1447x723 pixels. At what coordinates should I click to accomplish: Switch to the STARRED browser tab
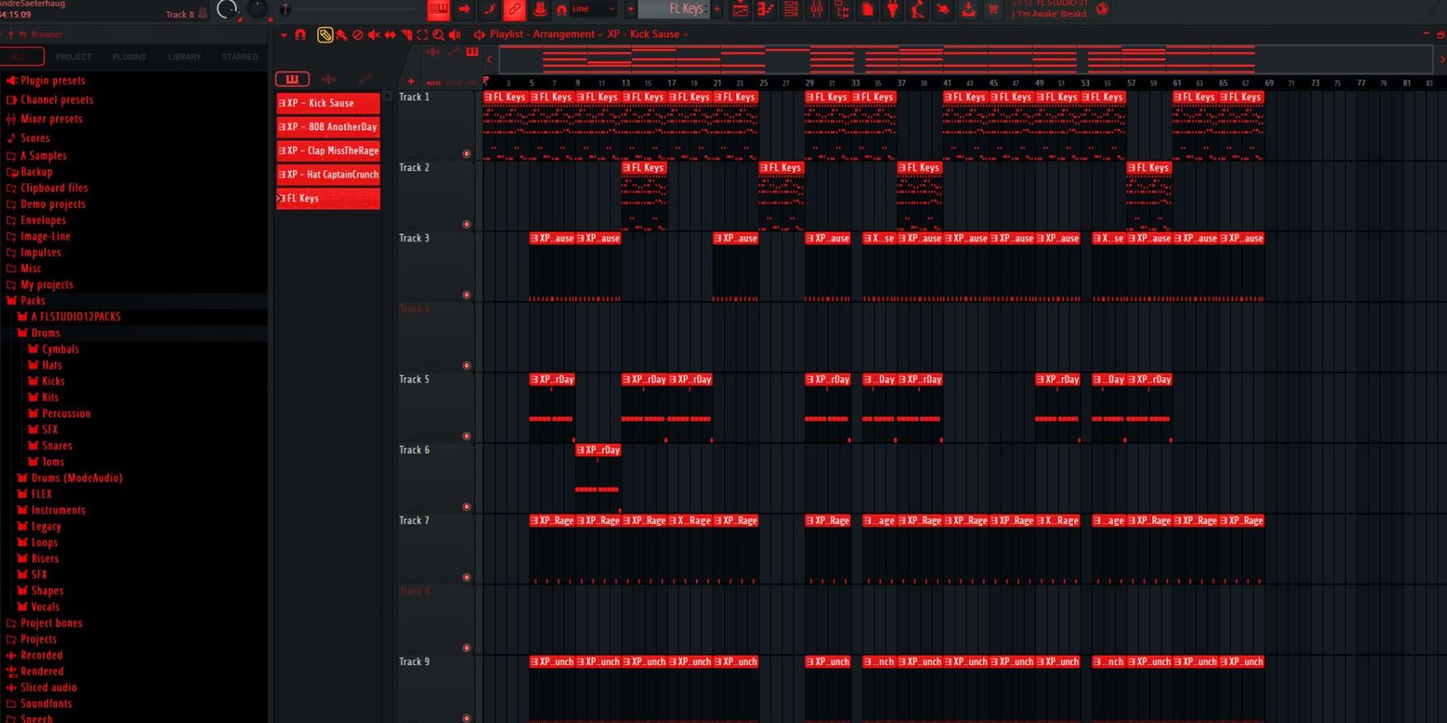(x=240, y=57)
